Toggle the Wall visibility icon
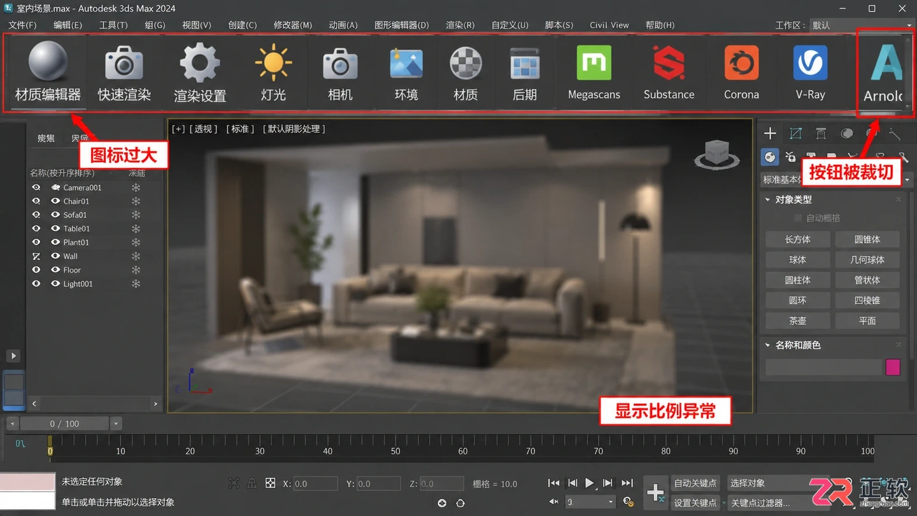 pos(36,256)
